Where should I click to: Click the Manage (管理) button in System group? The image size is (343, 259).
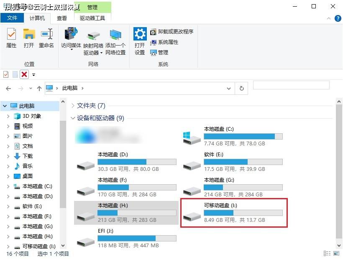[x=159, y=53]
